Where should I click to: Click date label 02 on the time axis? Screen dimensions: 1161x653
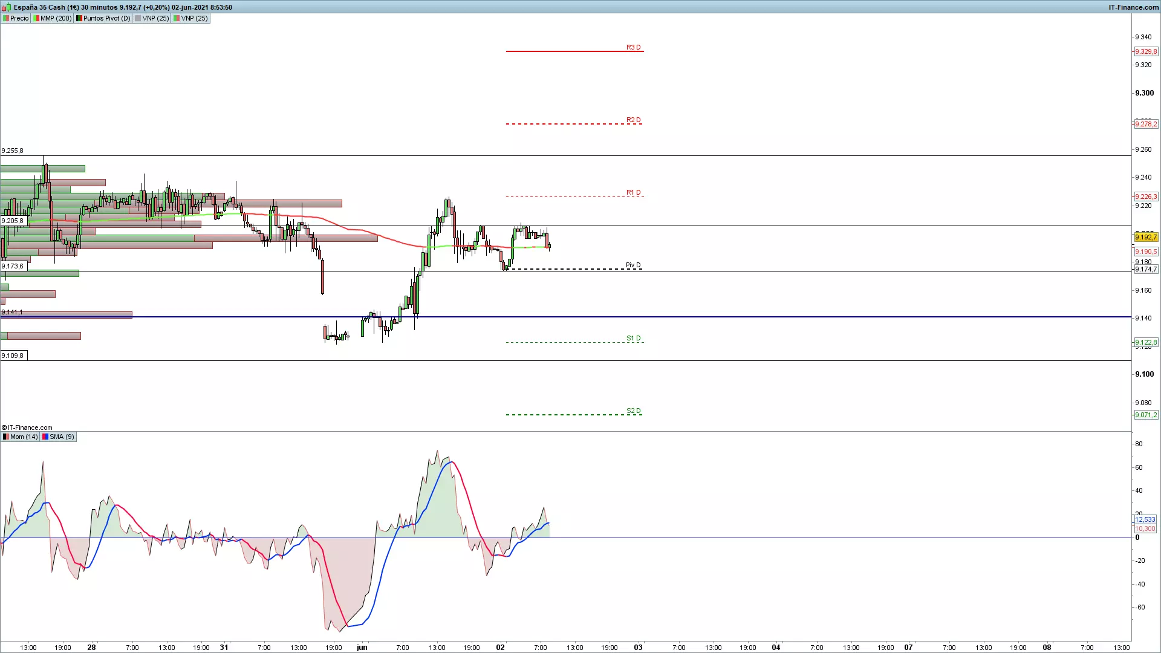pos(500,647)
